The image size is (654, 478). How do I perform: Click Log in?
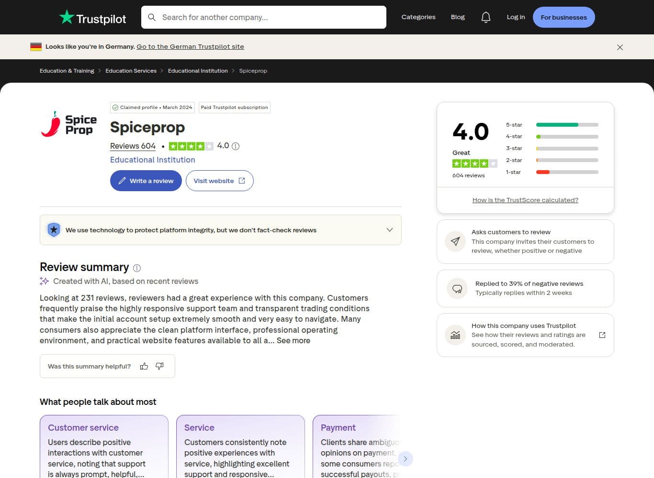pyautogui.click(x=516, y=17)
